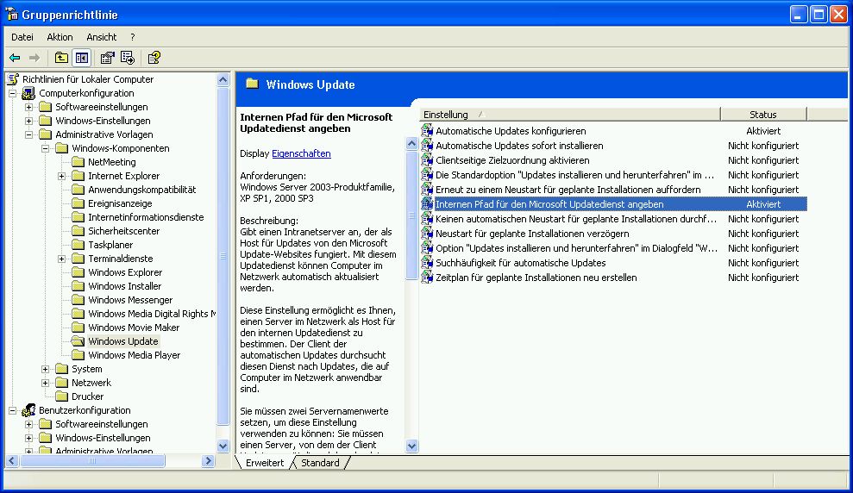Expand the Netzwerk tree node
This screenshot has width=853, height=493.
[x=46, y=383]
